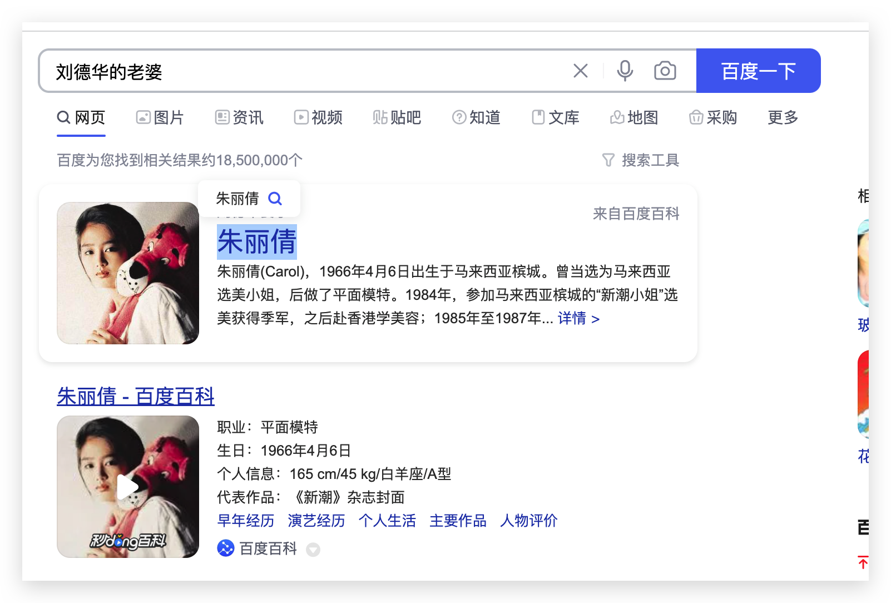Jump to the 早年经历 section
Viewport: 891px width, 603px height.
point(246,521)
